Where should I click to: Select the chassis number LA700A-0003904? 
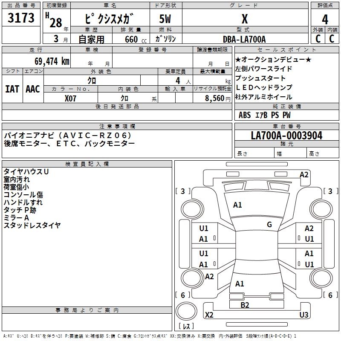tap(286, 136)
